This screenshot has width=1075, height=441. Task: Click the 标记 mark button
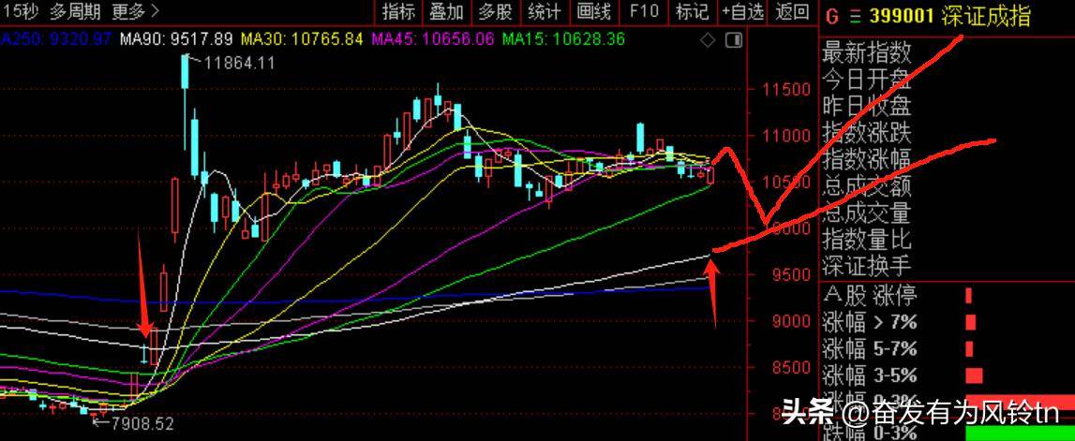[x=692, y=11]
